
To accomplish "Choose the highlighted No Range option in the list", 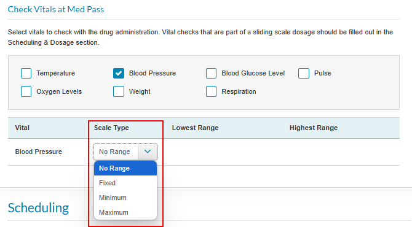I will click(125, 168).
